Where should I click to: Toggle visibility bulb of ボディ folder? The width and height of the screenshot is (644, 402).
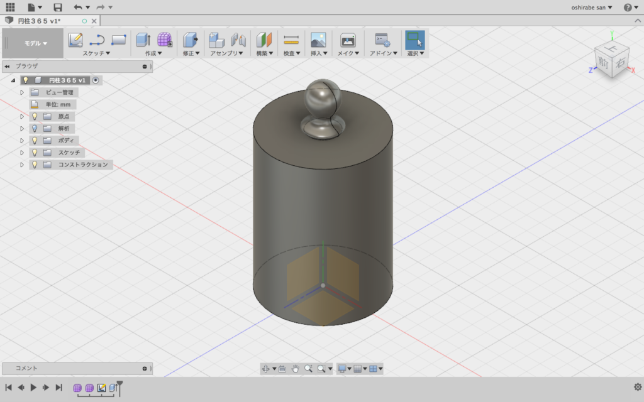click(35, 140)
